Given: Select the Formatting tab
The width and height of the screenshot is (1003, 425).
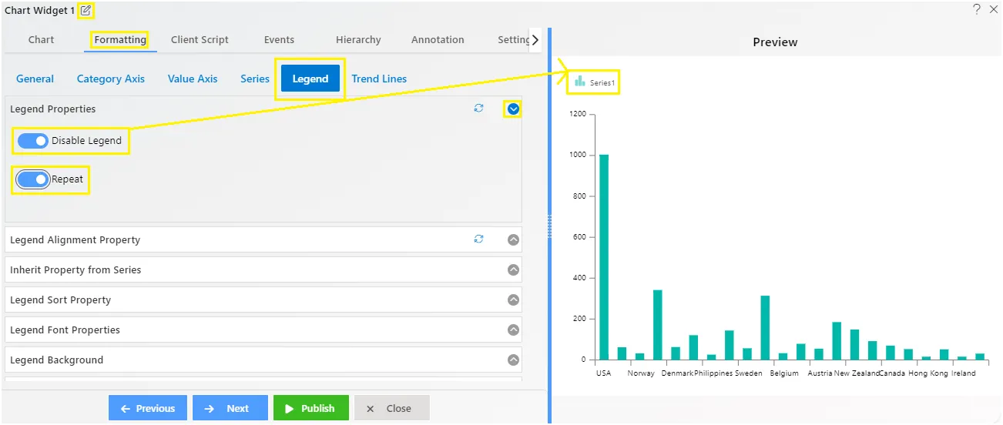Looking at the screenshot, I should click(x=120, y=40).
